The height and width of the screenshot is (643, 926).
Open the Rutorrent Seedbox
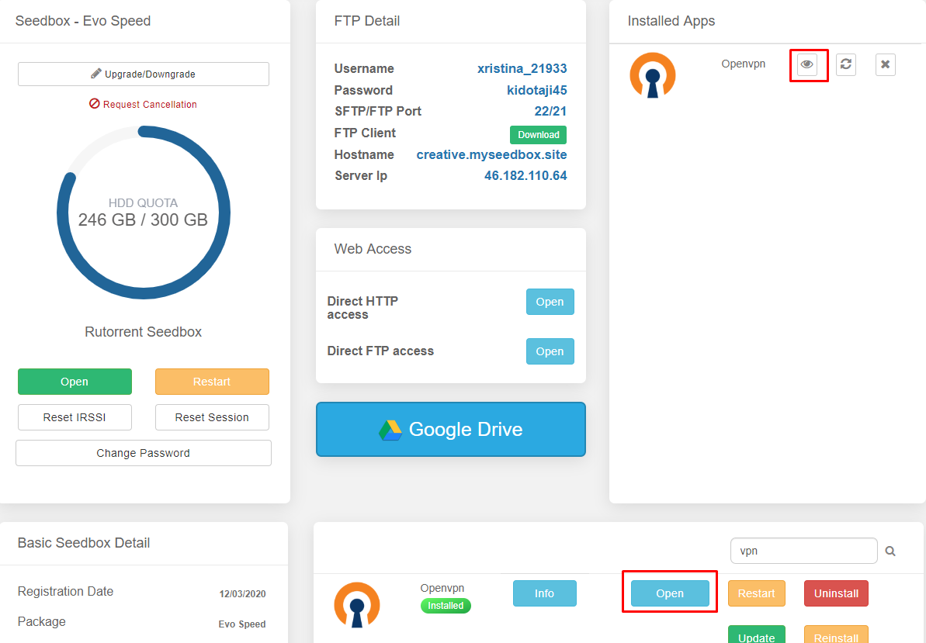tap(75, 381)
